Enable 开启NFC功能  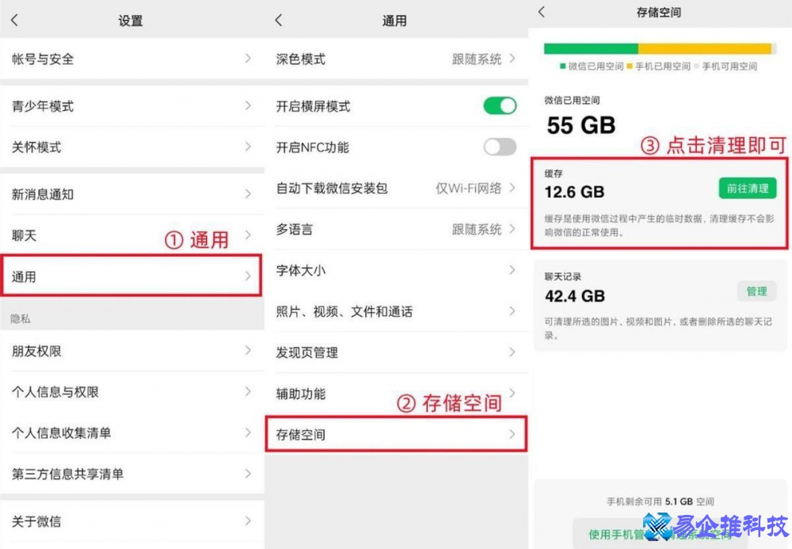point(499,147)
